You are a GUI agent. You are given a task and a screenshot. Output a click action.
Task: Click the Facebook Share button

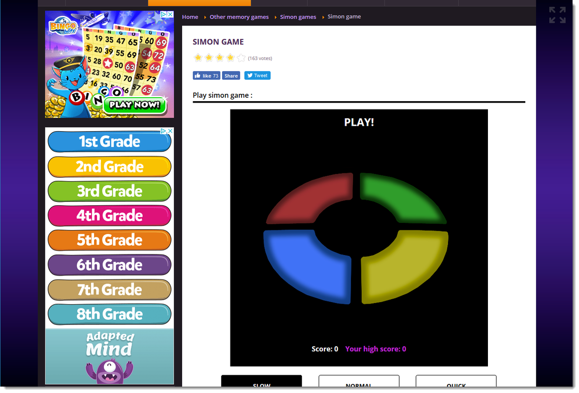[231, 76]
